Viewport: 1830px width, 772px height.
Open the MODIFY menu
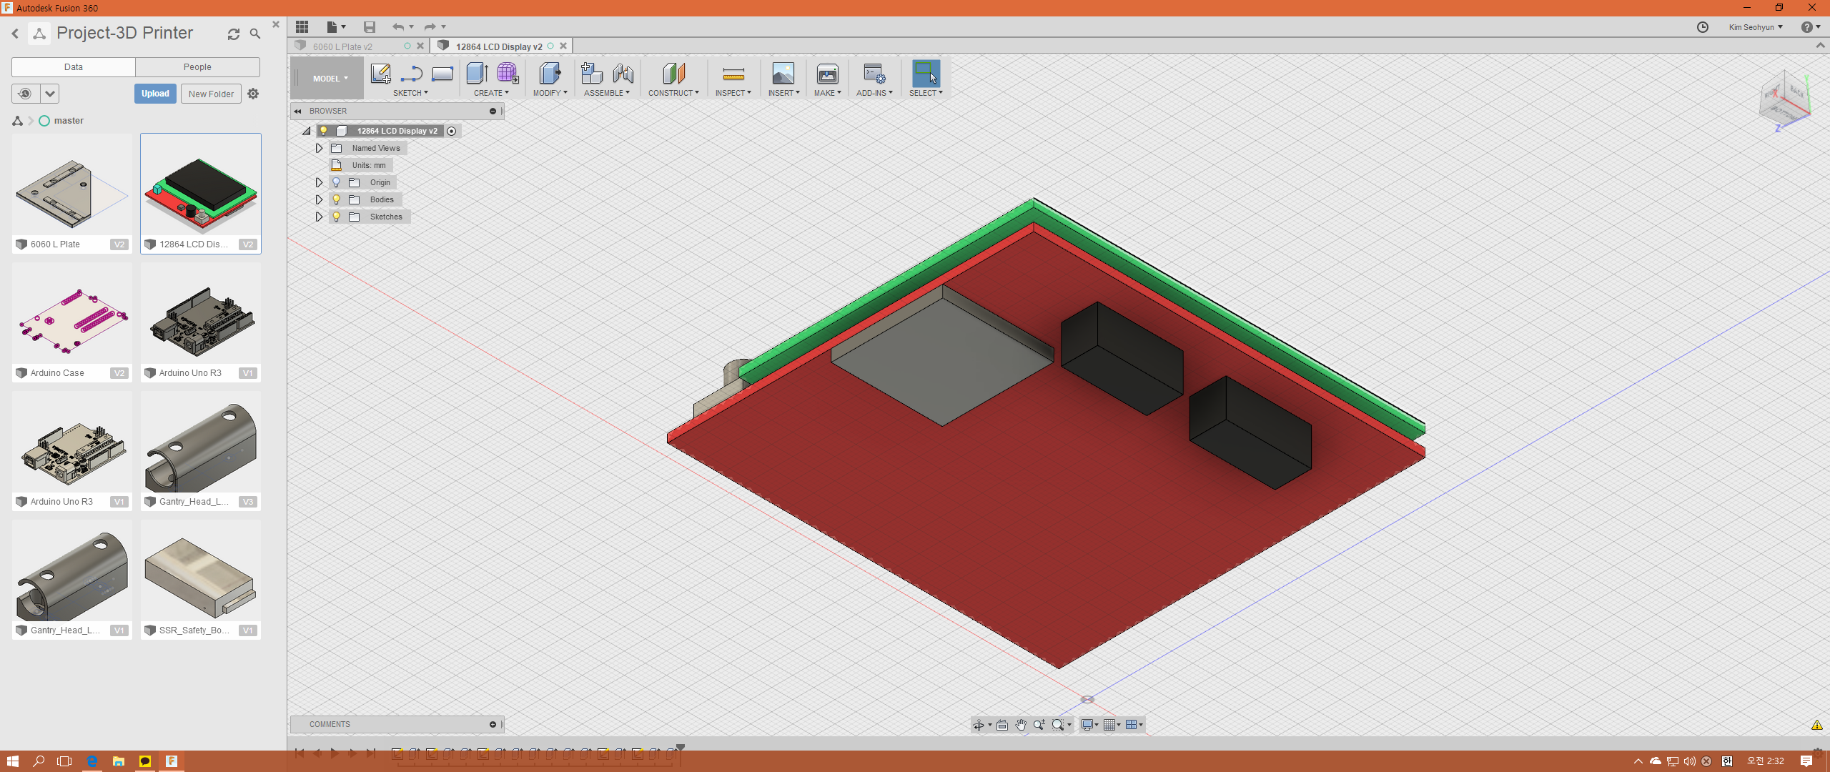click(x=550, y=93)
